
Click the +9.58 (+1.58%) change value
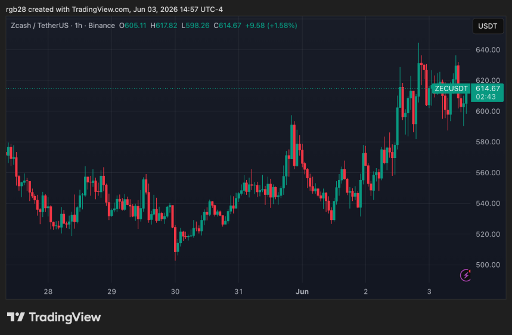click(271, 26)
